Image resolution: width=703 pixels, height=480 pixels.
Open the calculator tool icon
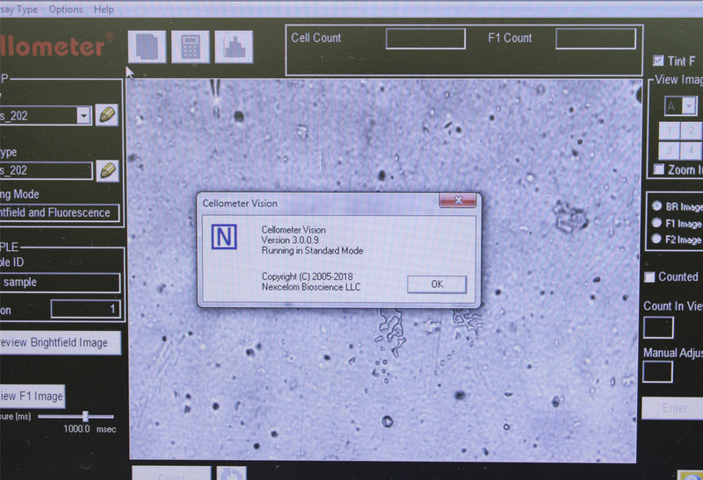pos(190,47)
